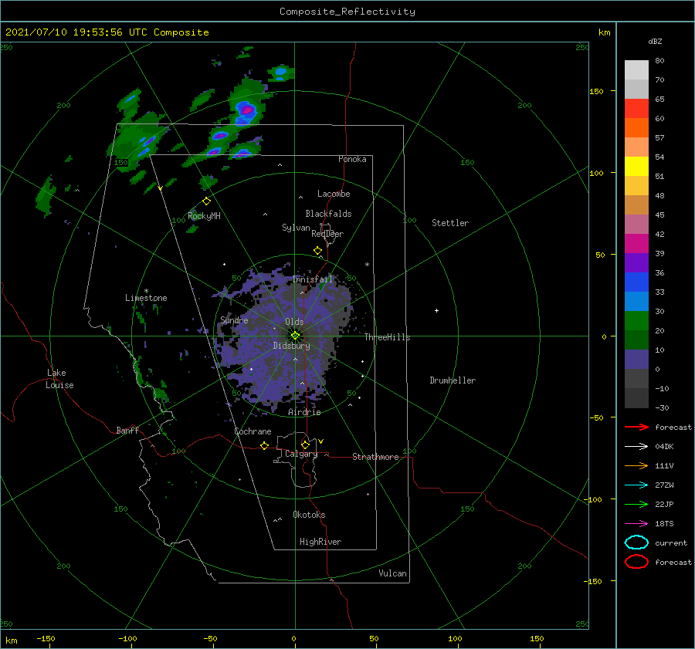
Task: Click the Limestone label
Action: tap(146, 298)
